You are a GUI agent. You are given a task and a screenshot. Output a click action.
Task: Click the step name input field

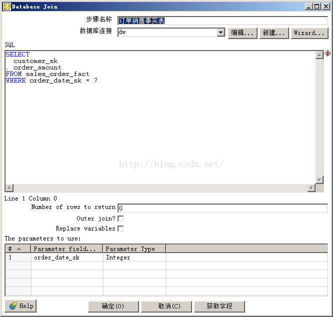pyautogui.click(x=222, y=20)
